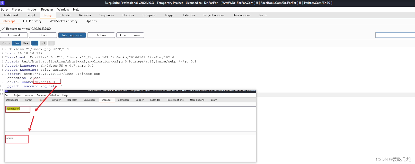
Task: Click the Burp Suite logo icon in the title bar
Action: tap(2, 3)
